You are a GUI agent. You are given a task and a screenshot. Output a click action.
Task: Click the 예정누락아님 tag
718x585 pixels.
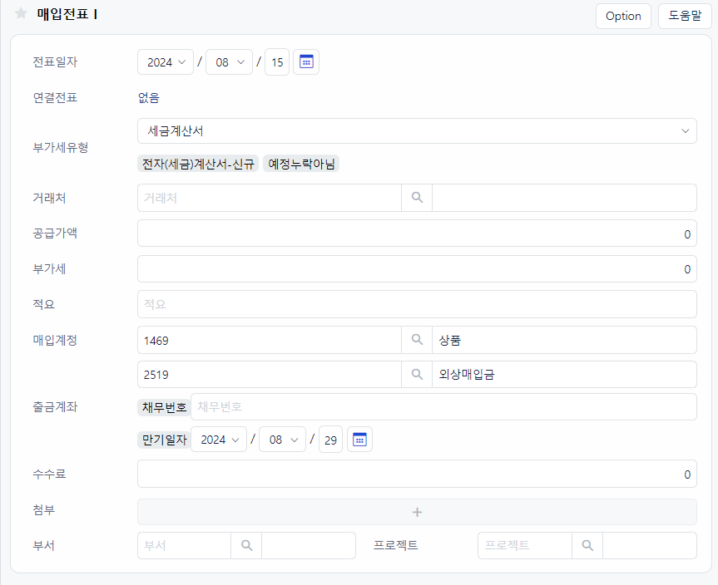(x=301, y=164)
